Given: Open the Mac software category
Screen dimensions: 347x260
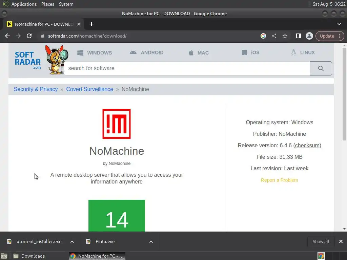Looking at the screenshot, I should pyautogui.click(x=199, y=53).
